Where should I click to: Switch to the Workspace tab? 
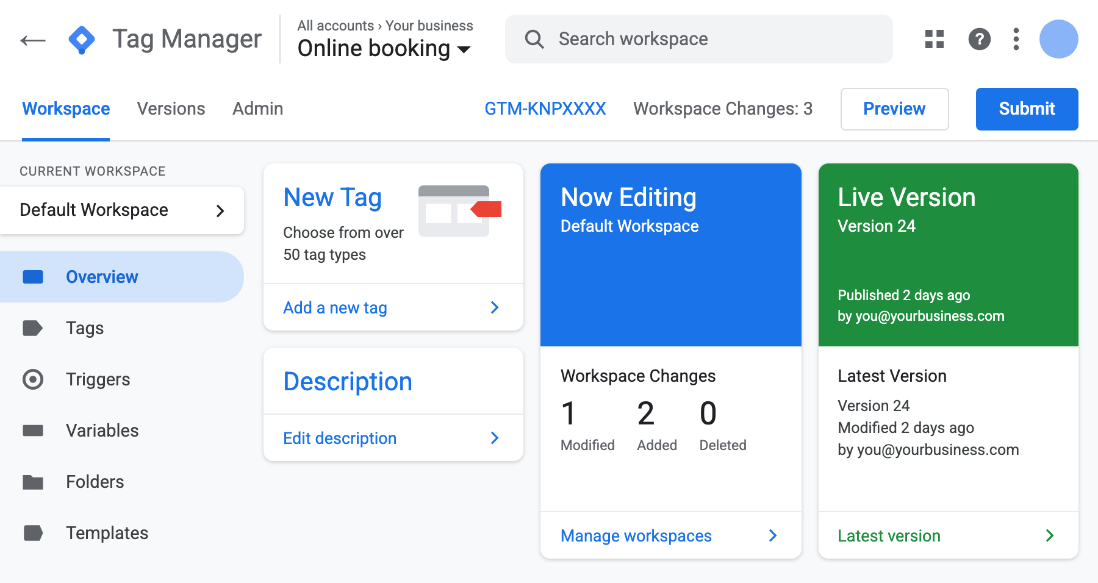point(66,109)
